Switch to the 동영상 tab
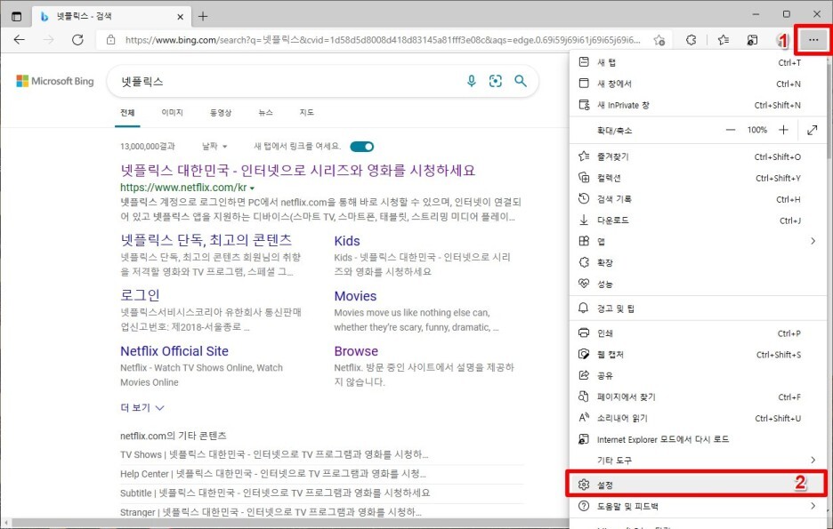The image size is (833, 529). [221, 113]
